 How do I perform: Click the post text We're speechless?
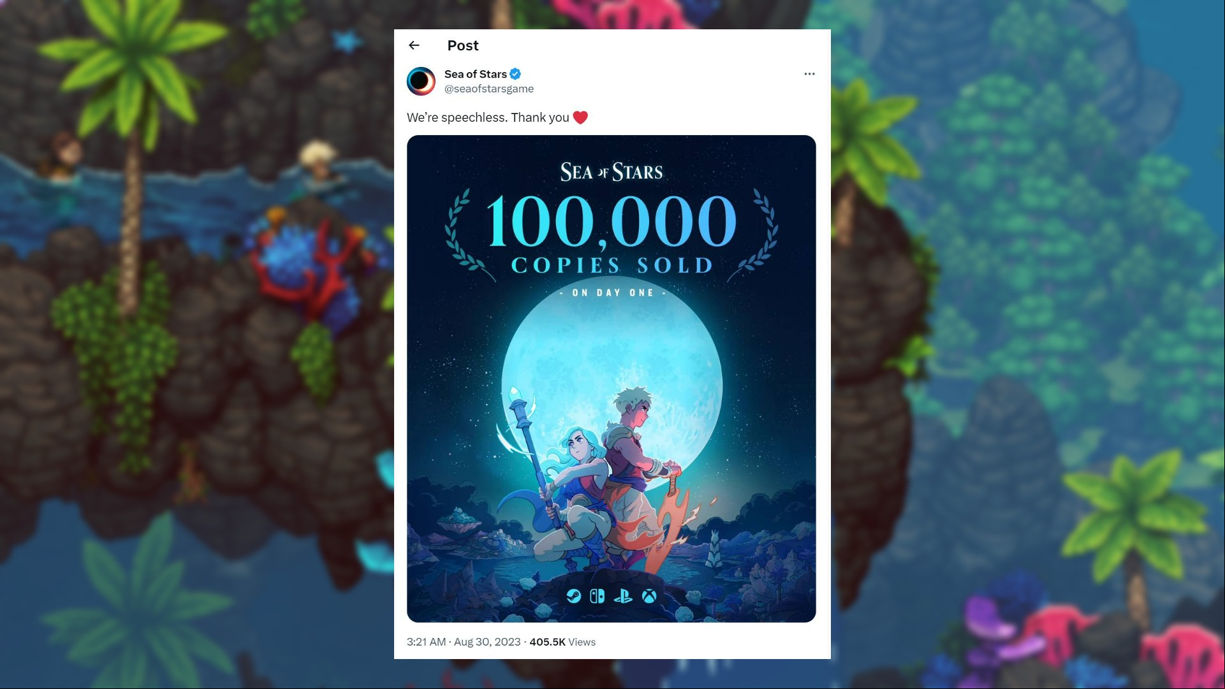tap(457, 117)
